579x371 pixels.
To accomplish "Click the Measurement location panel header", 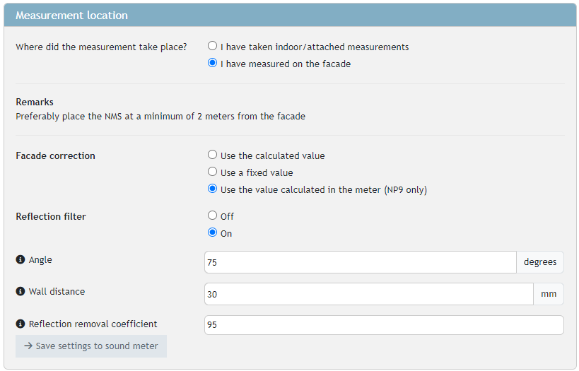I will point(289,16).
